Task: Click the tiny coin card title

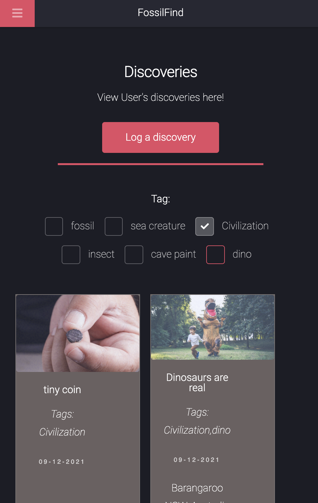Action: [62, 390]
